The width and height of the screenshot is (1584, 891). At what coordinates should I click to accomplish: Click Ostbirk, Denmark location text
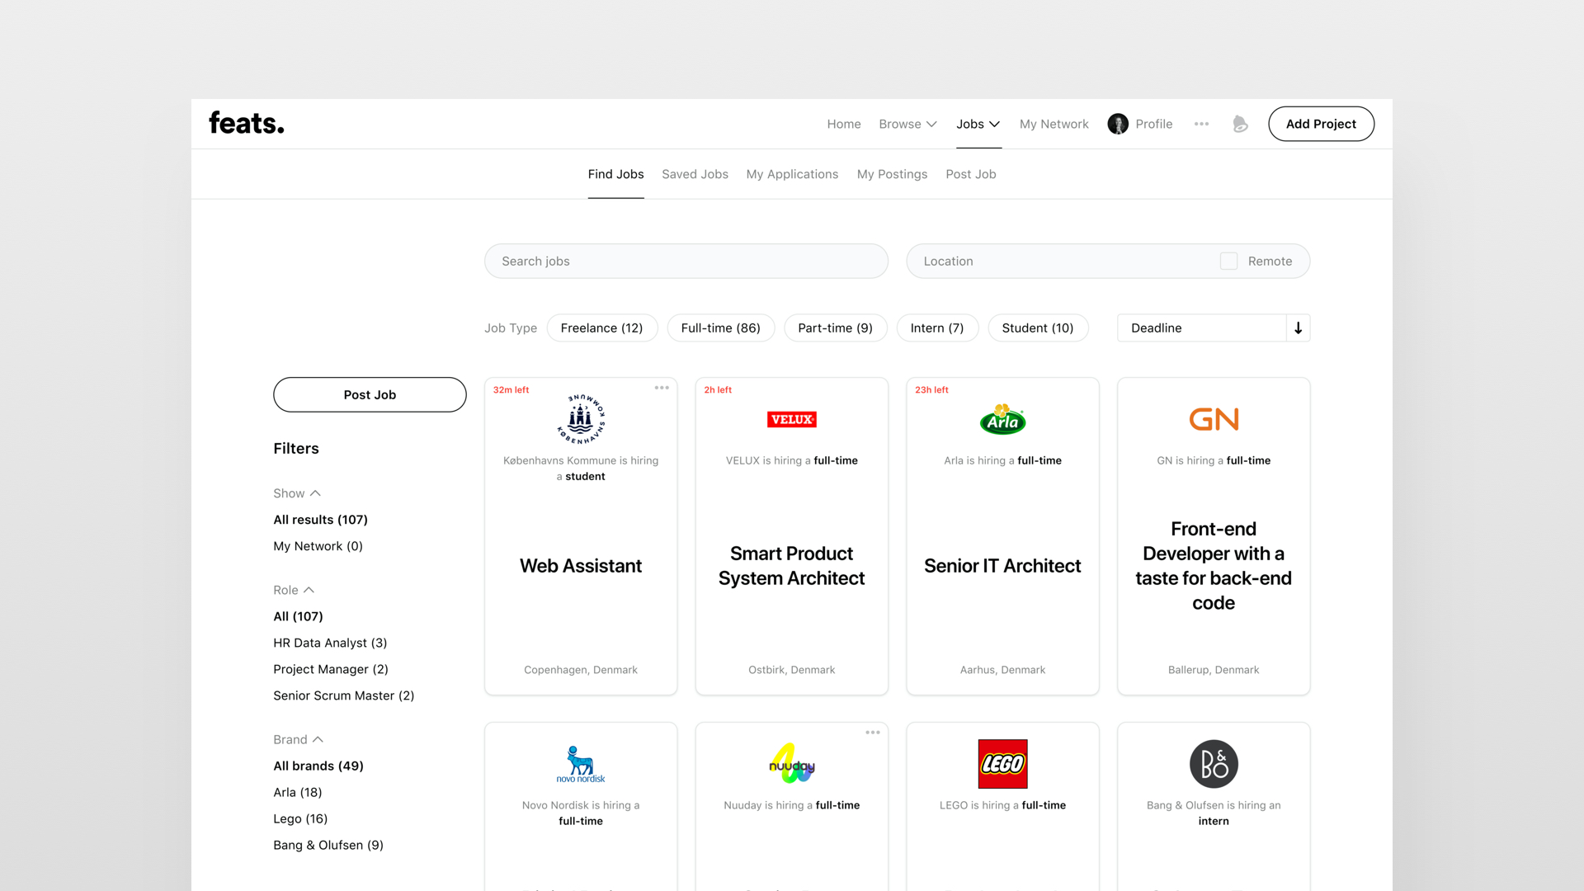tap(792, 670)
